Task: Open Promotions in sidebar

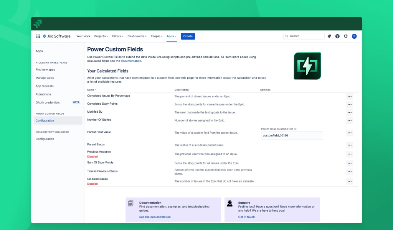Action: (43, 94)
